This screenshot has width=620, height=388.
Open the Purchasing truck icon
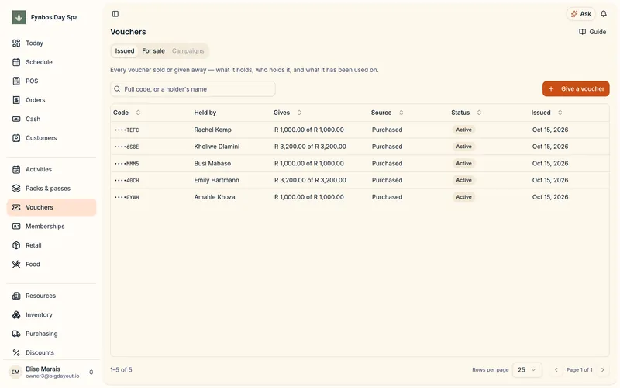(16, 334)
